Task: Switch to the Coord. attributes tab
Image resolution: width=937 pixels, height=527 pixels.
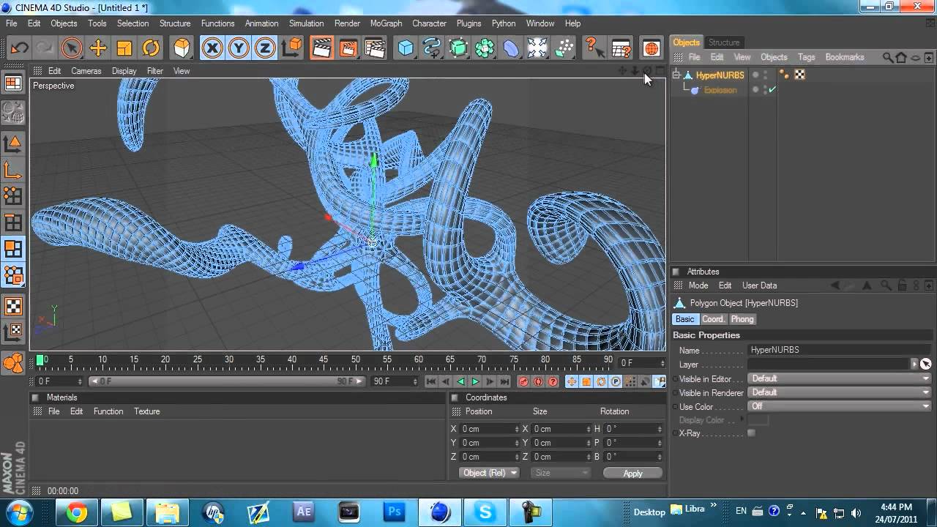Action: point(713,319)
